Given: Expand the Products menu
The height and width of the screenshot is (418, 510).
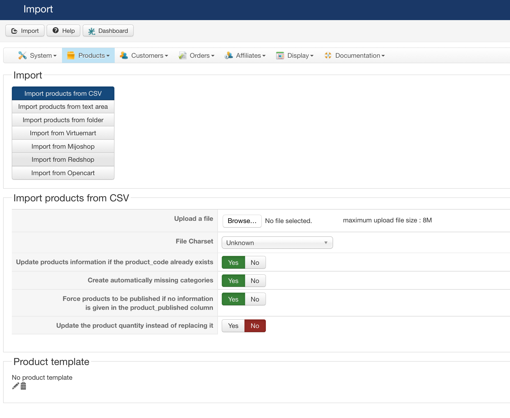Looking at the screenshot, I should coord(88,56).
